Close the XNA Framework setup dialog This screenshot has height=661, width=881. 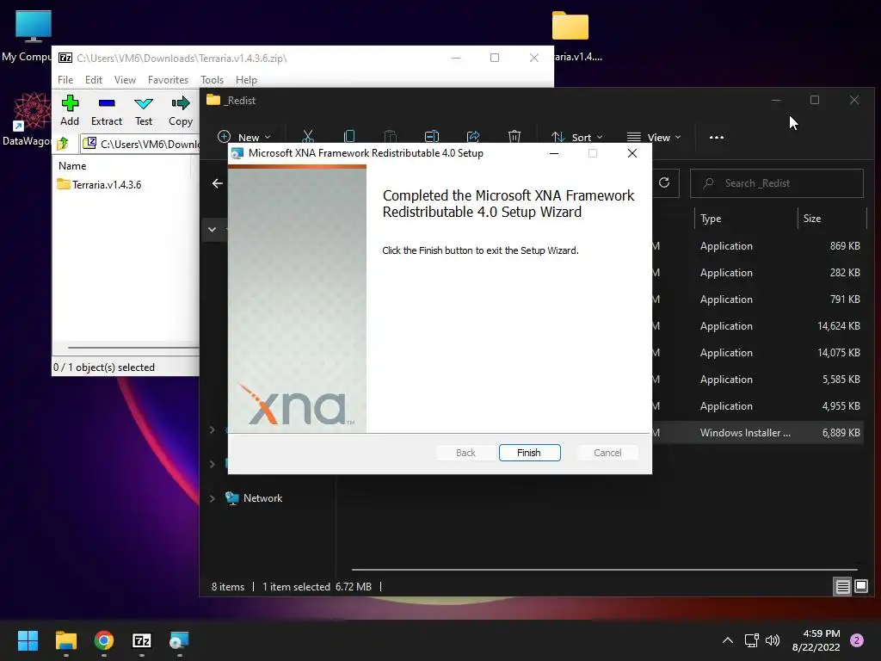point(632,153)
